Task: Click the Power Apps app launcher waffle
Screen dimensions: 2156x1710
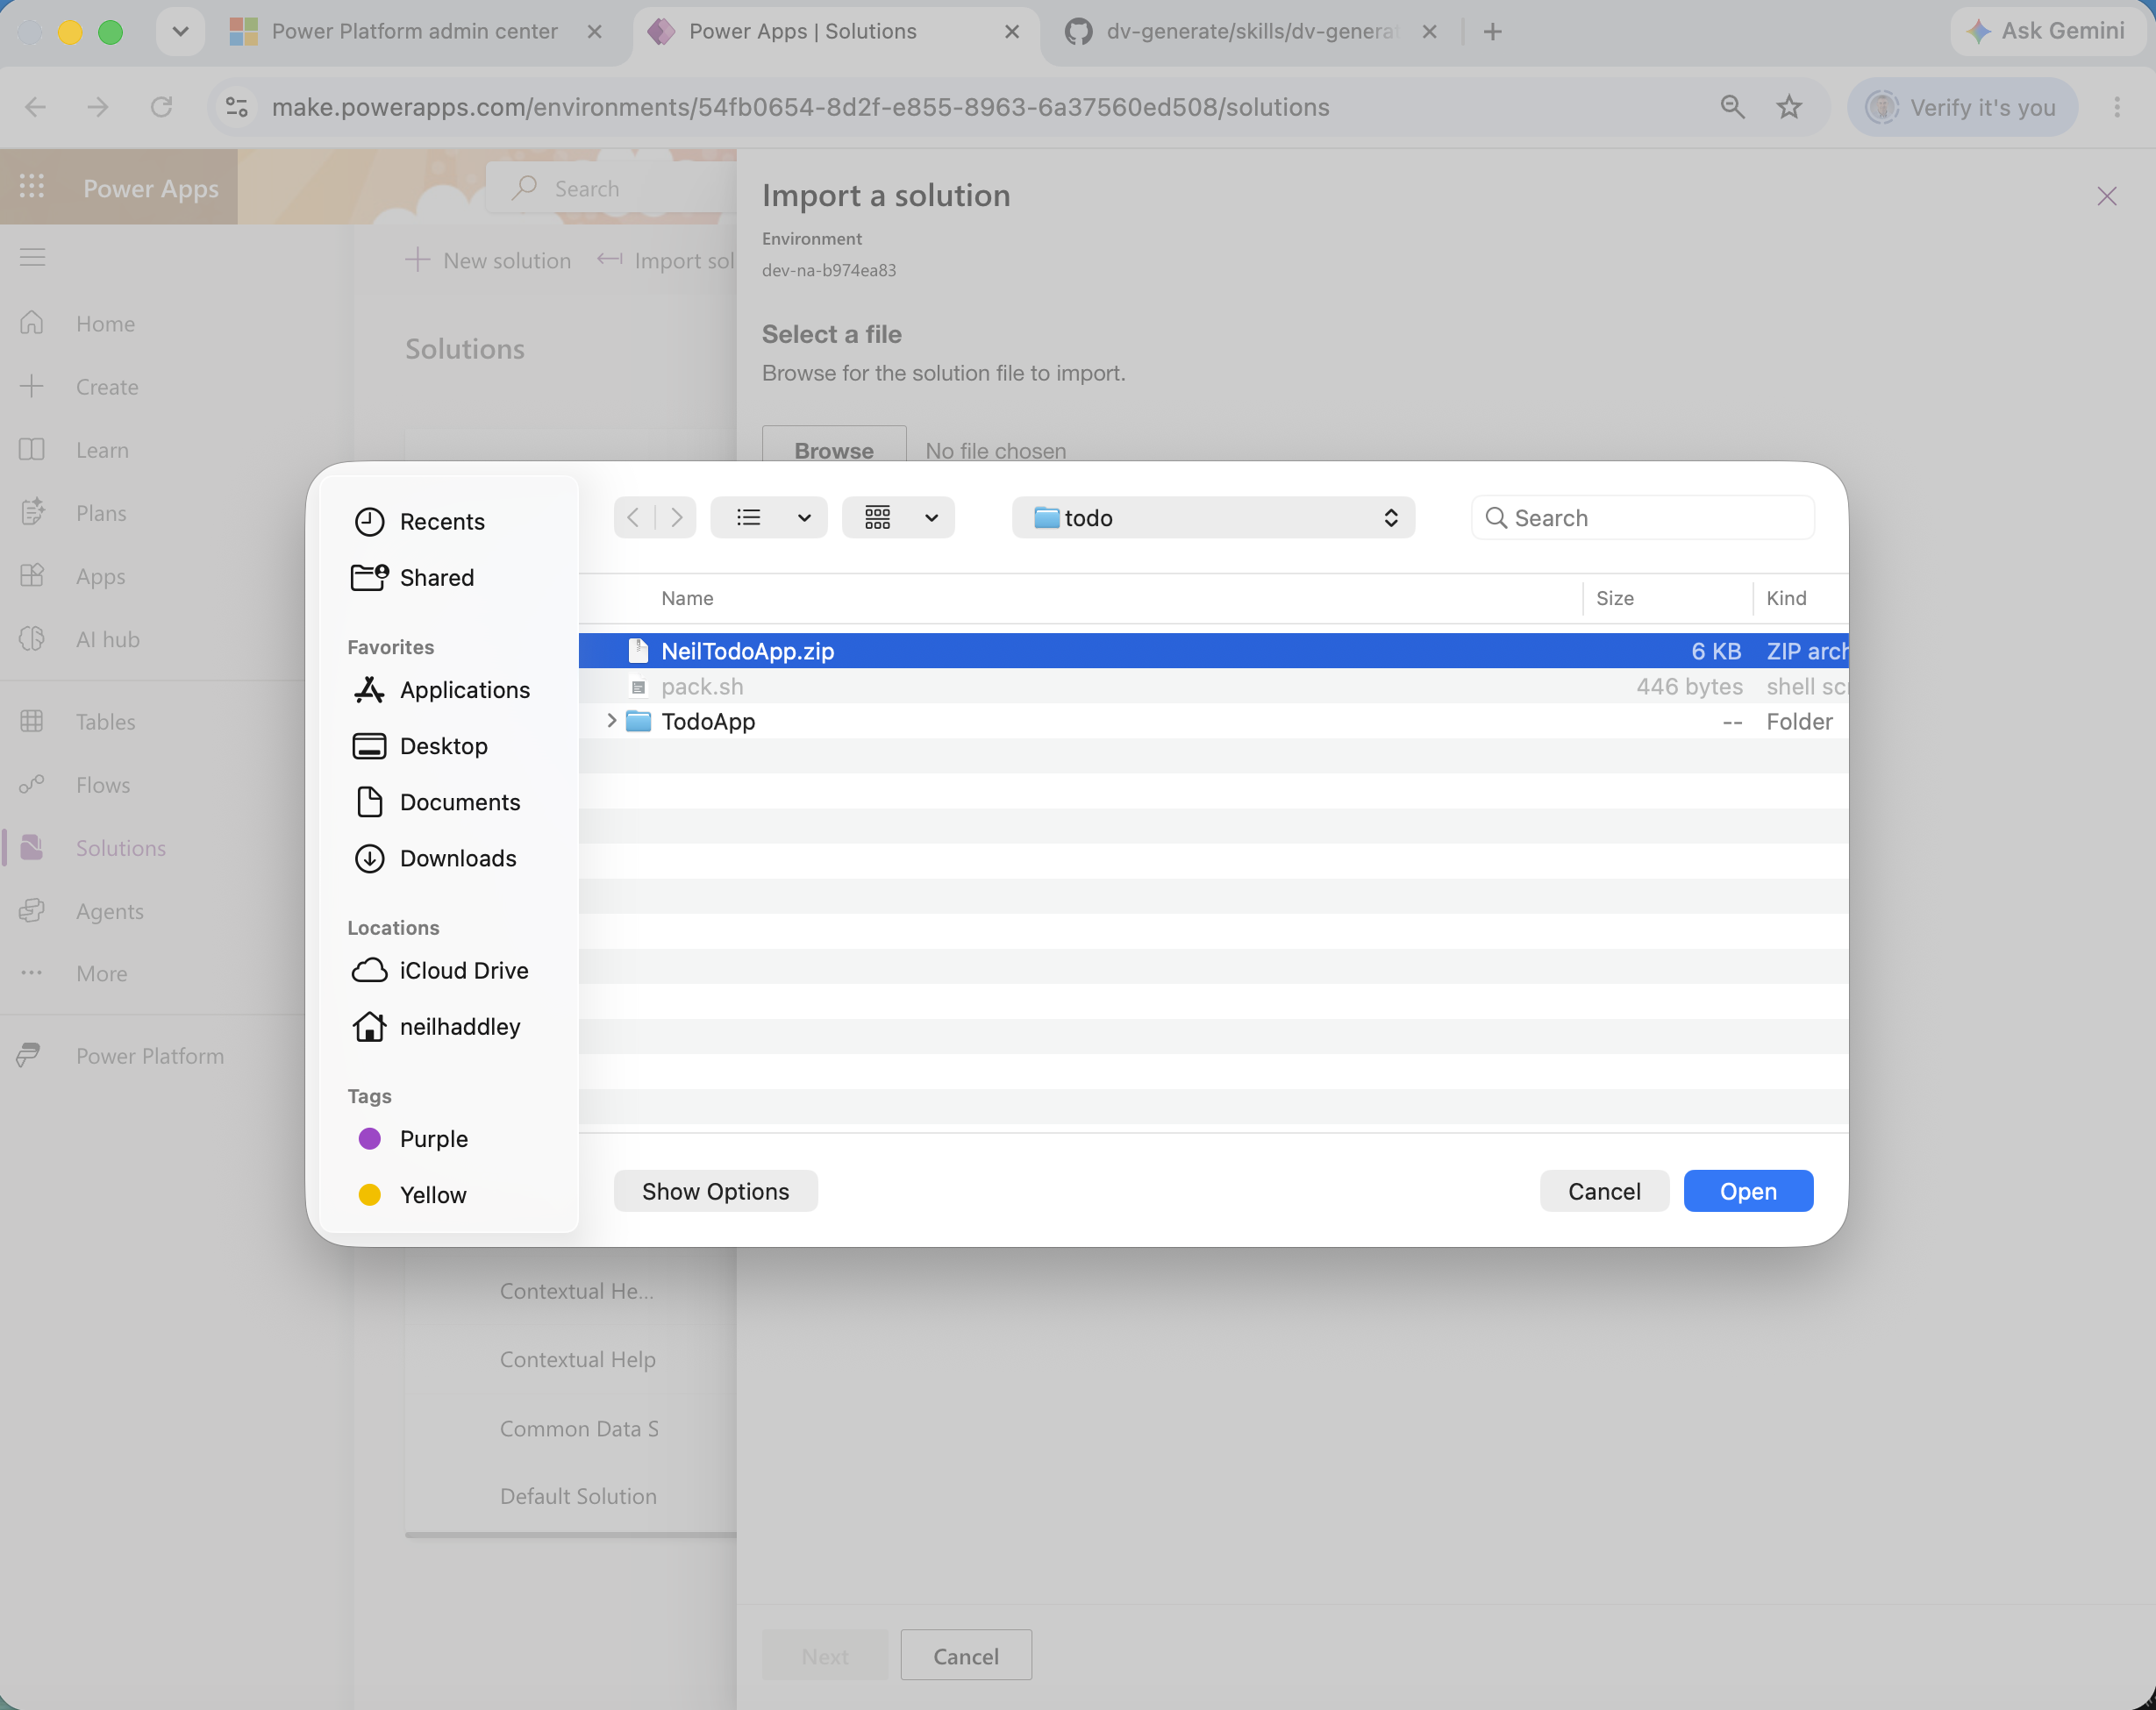Action: tap(32, 187)
